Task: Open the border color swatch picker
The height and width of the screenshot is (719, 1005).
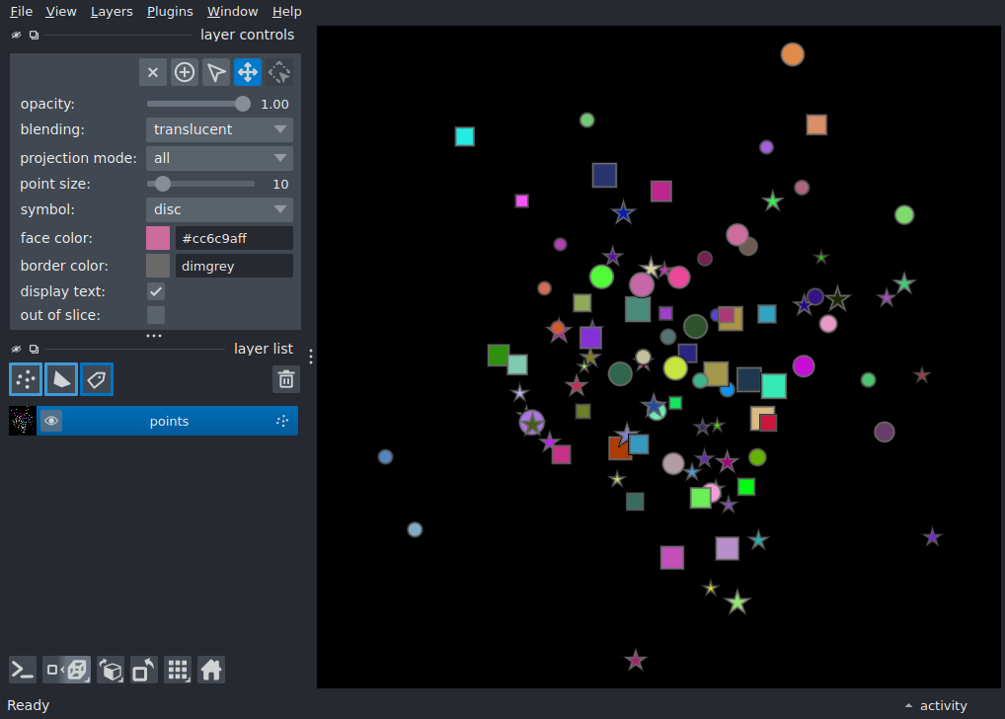Action: coord(158,266)
